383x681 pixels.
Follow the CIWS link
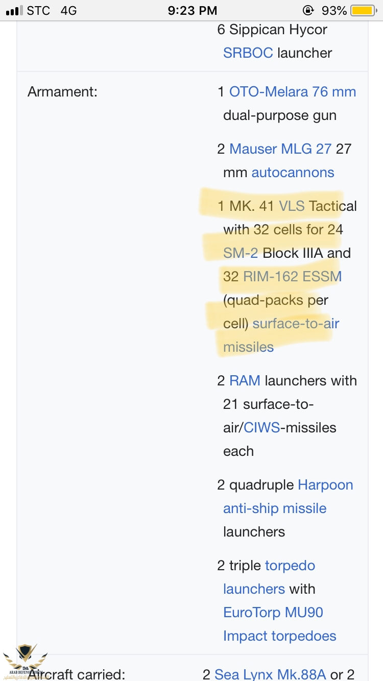point(261,428)
